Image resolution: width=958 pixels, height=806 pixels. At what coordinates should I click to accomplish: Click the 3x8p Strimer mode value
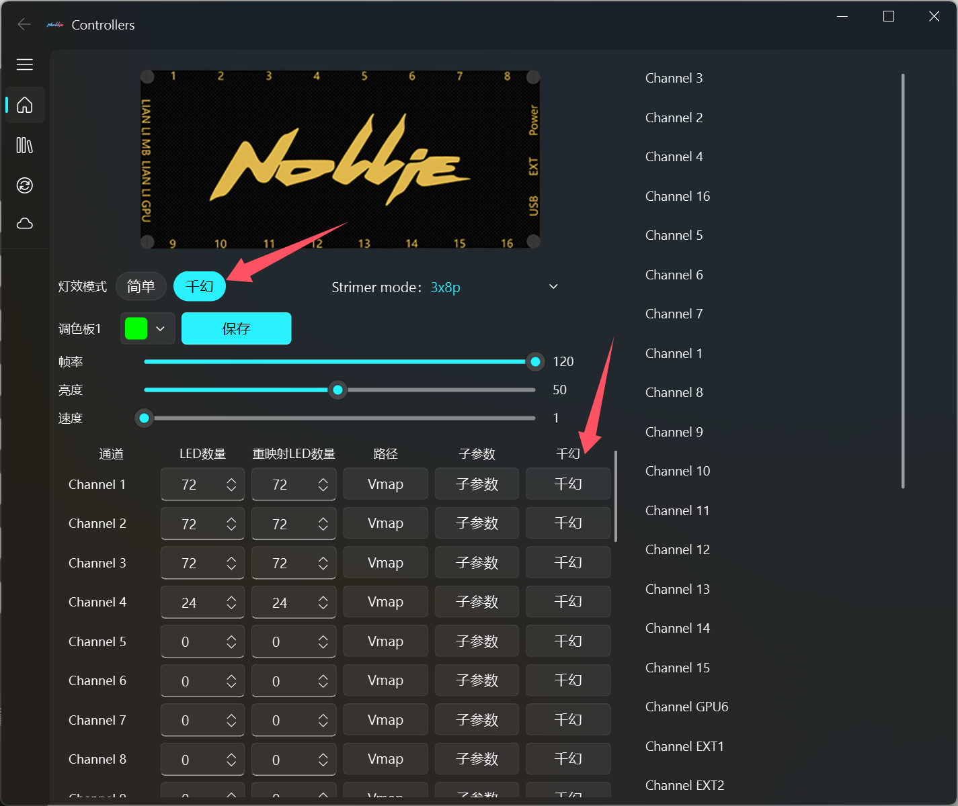[445, 287]
